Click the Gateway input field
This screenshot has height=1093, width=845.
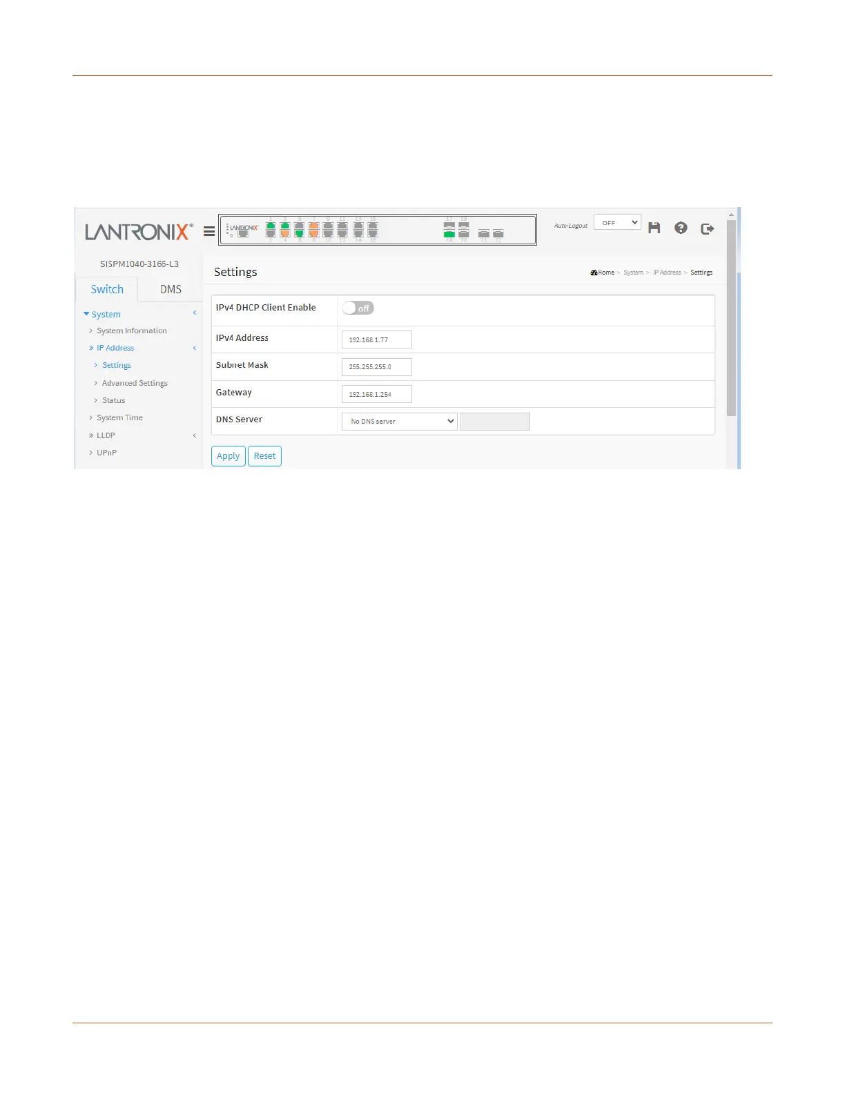[377, 394]
